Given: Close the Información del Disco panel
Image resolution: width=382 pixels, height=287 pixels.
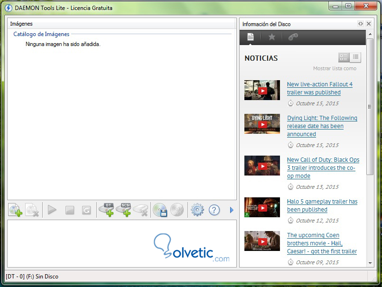Looking at the screenshot, I should tap(369, 24).
